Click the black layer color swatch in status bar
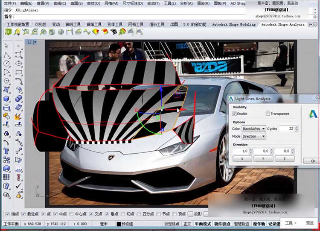 (119, 224)
